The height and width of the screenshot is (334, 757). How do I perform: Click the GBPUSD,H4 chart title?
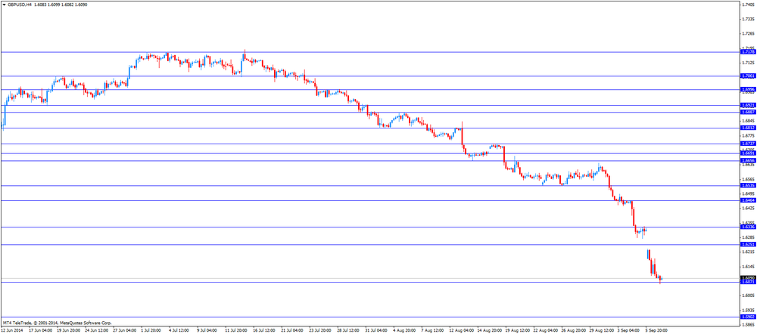[20, 4]
